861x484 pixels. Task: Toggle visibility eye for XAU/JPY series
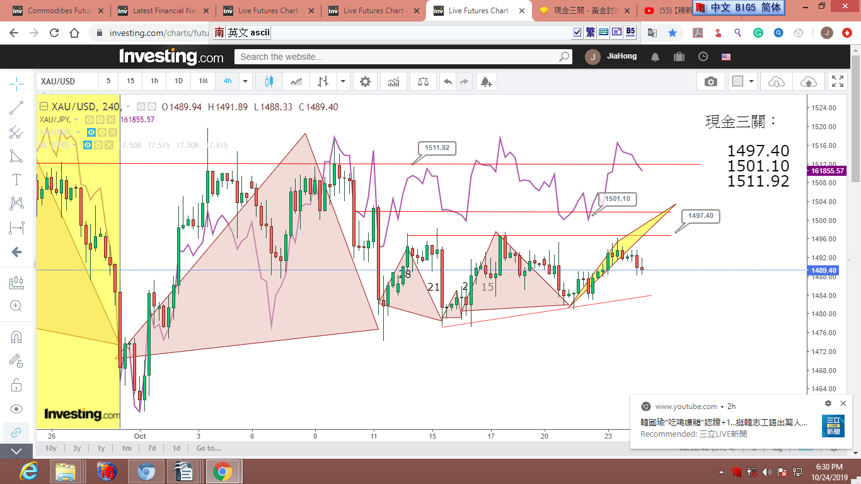(x=90, y=120)
